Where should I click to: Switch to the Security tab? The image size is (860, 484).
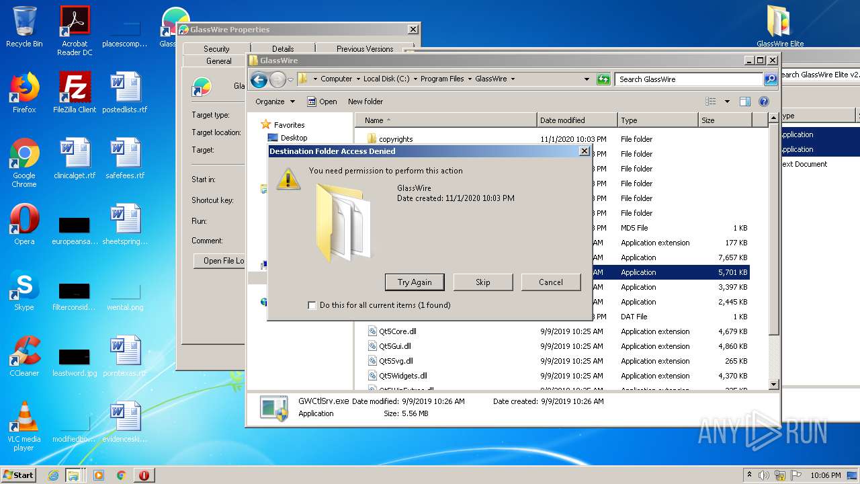point(216,48)
